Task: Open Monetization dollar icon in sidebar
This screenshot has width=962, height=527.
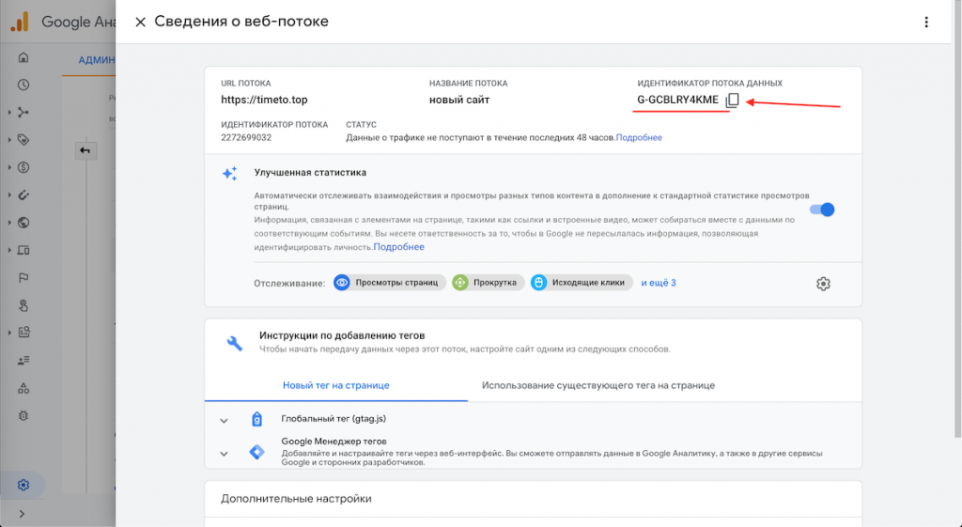Action: coord(23,167)
